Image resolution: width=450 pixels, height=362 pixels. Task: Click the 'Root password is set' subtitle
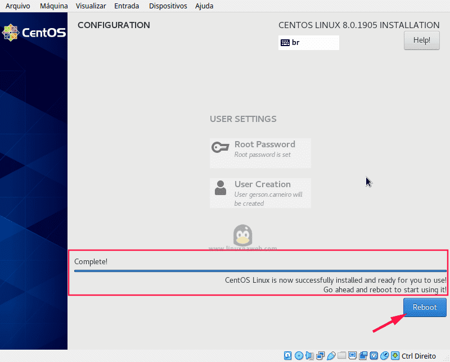tap(262, 155)
